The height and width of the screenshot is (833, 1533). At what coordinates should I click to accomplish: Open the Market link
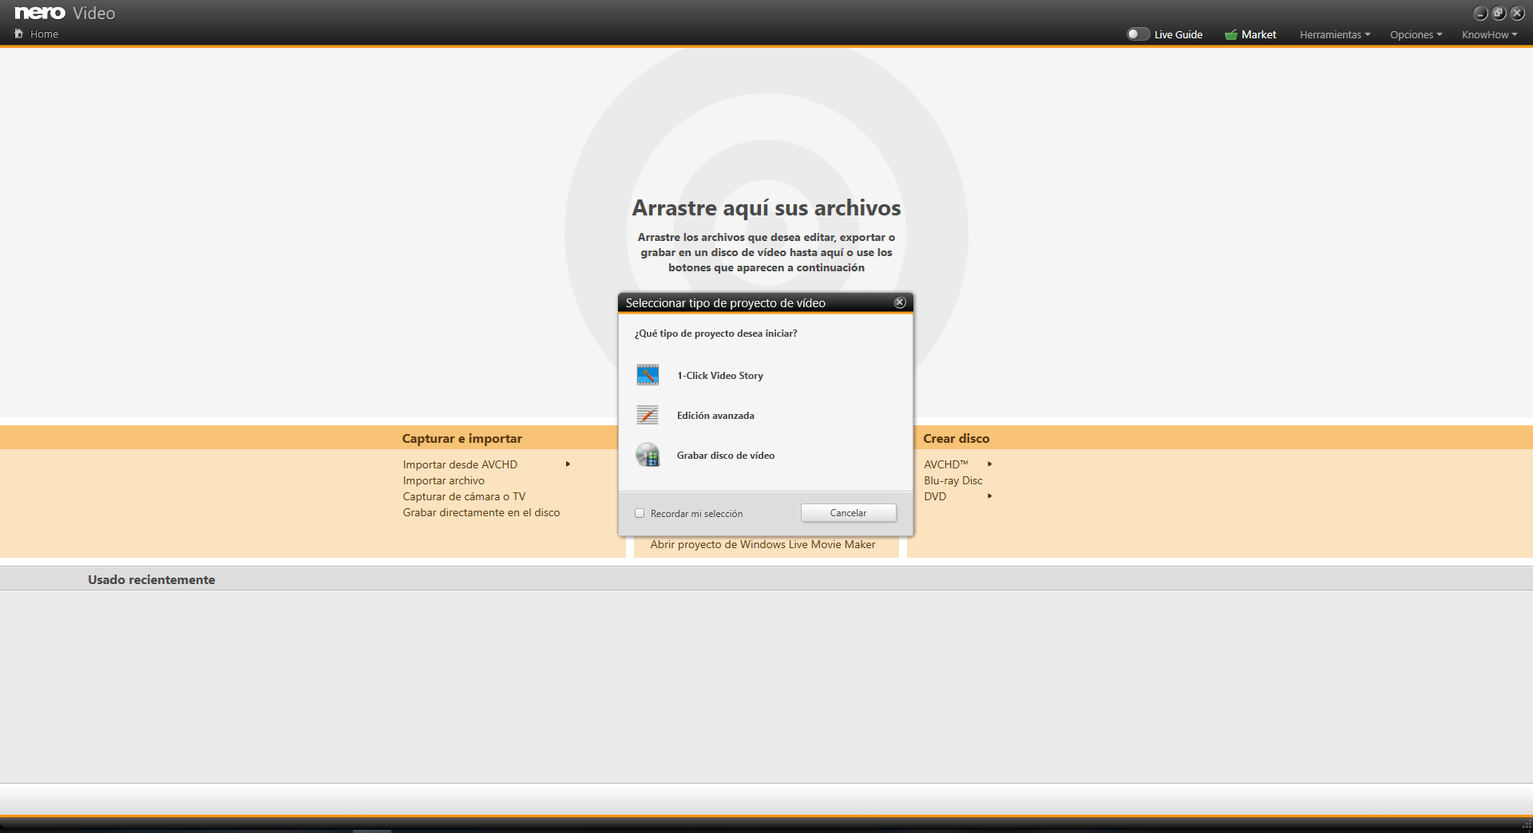[1258, 34]
